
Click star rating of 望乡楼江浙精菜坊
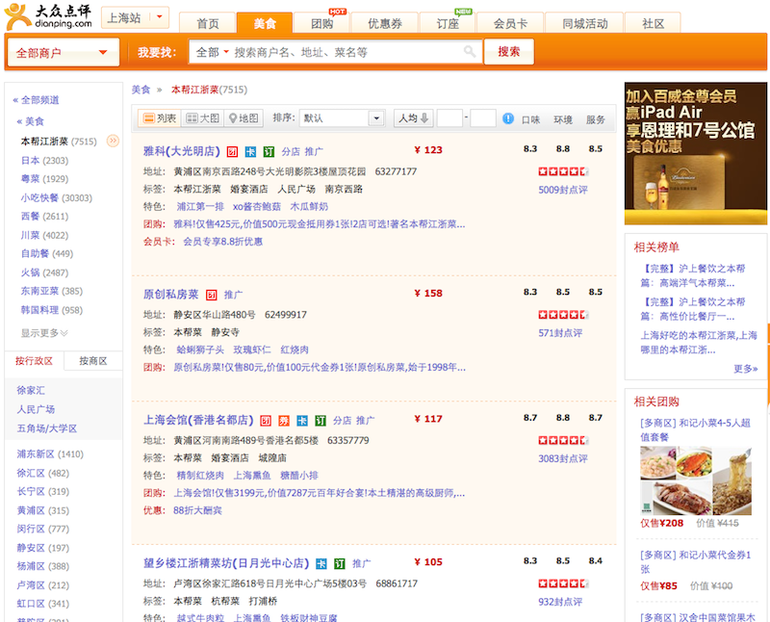[x=563, y=583]
